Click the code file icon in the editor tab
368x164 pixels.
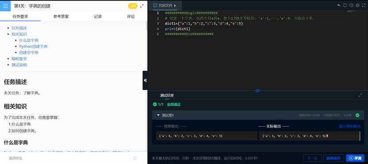155,5
